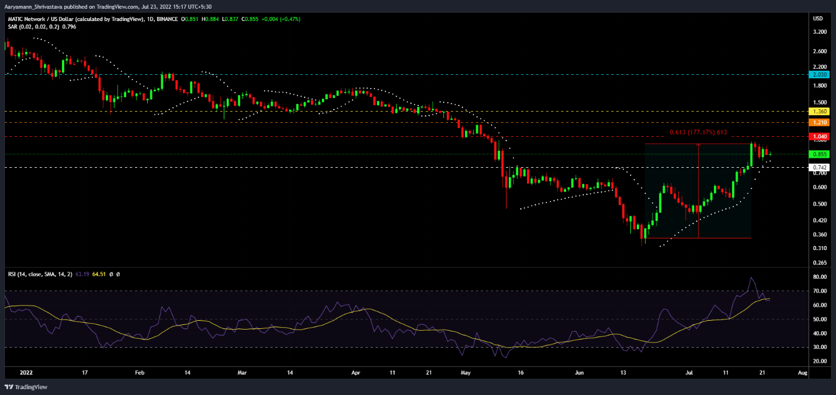The width and height of the screenshot is (836, 395).
Task: Click the Jun label on time axis
Action: coord(580,372)
